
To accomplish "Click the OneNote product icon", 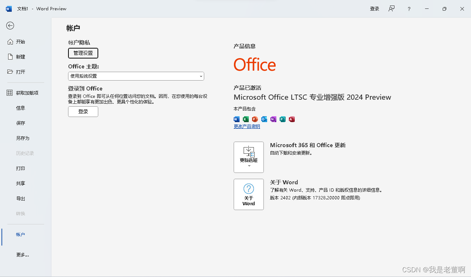I will 273,119.
